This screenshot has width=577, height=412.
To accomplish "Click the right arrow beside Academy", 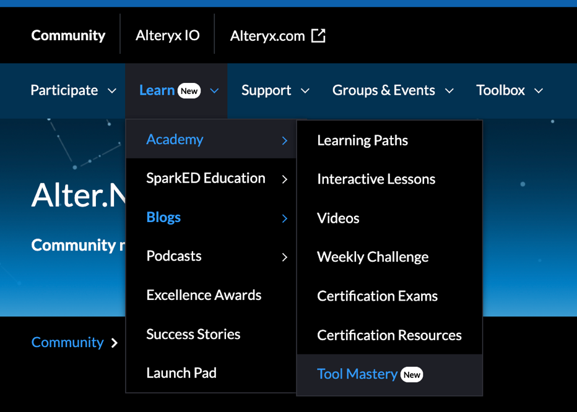I will coord(285,140).
